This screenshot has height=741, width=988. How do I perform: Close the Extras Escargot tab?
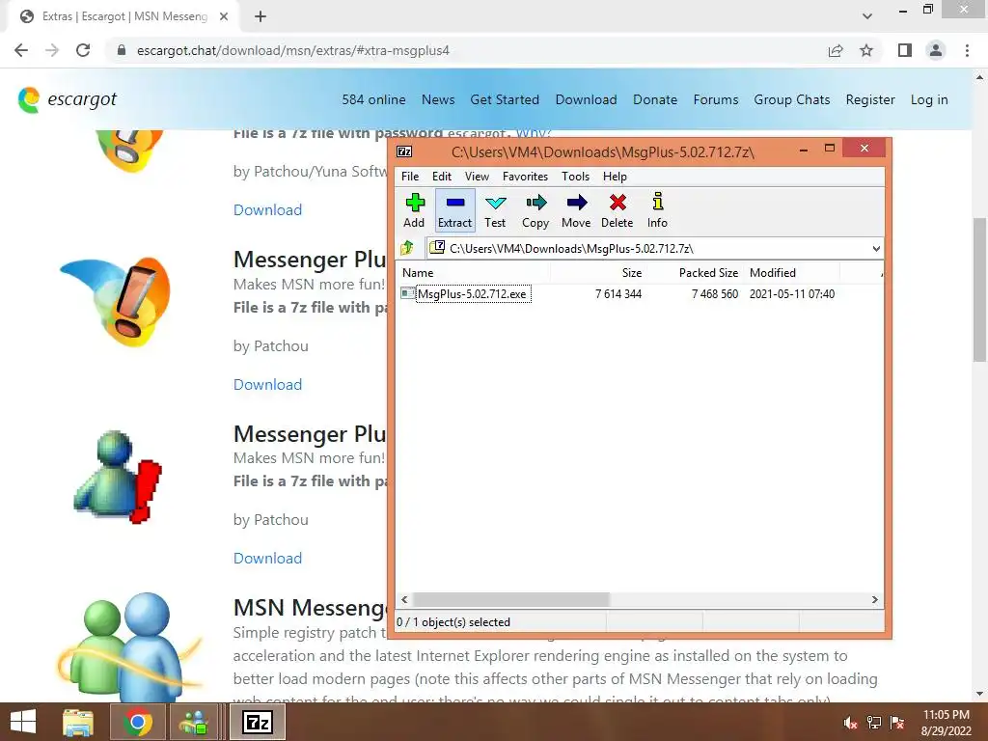224,16
